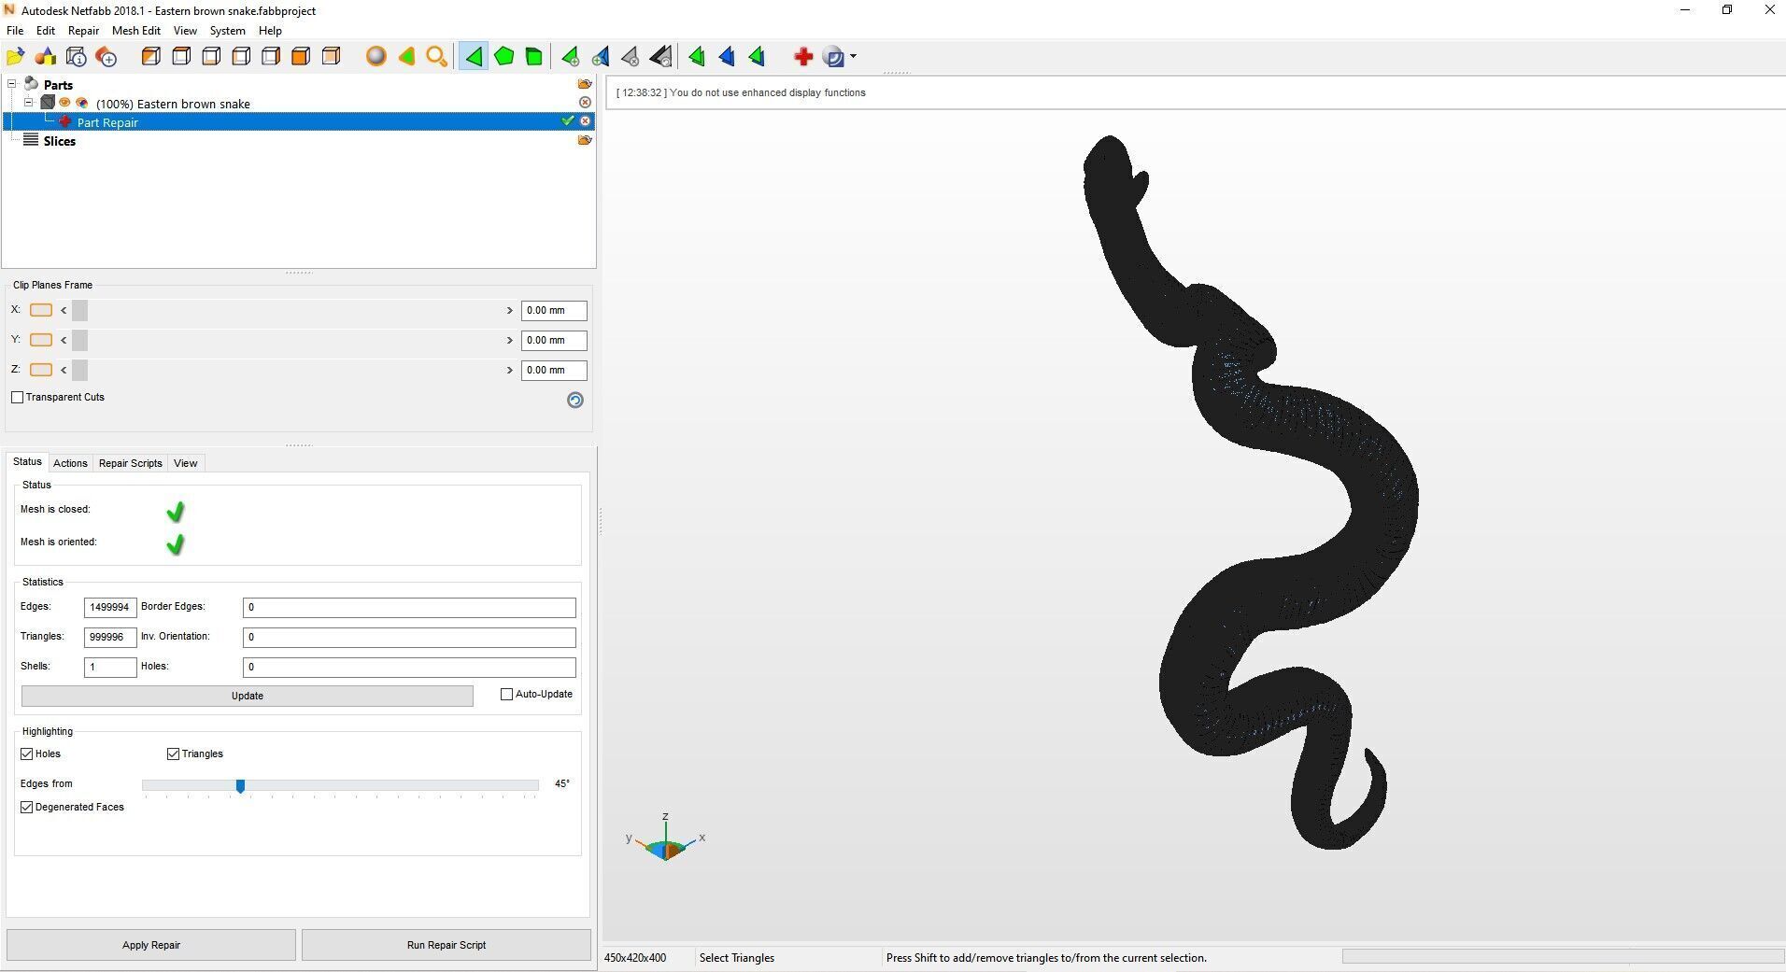Click the Border Edges value field

click(409, 608)
